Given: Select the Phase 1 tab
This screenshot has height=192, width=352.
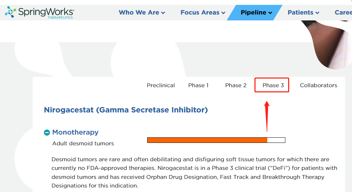Looking at the screenshot, I should [x=199, y=85].
